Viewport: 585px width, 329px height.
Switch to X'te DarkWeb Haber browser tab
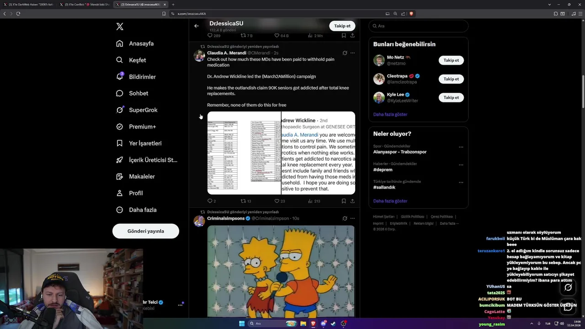click(x=28, y=5)
